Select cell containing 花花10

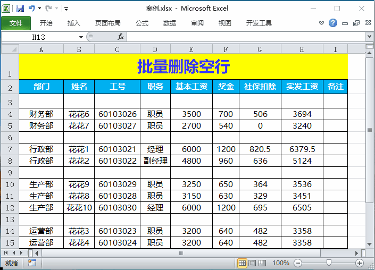[79, 208]
